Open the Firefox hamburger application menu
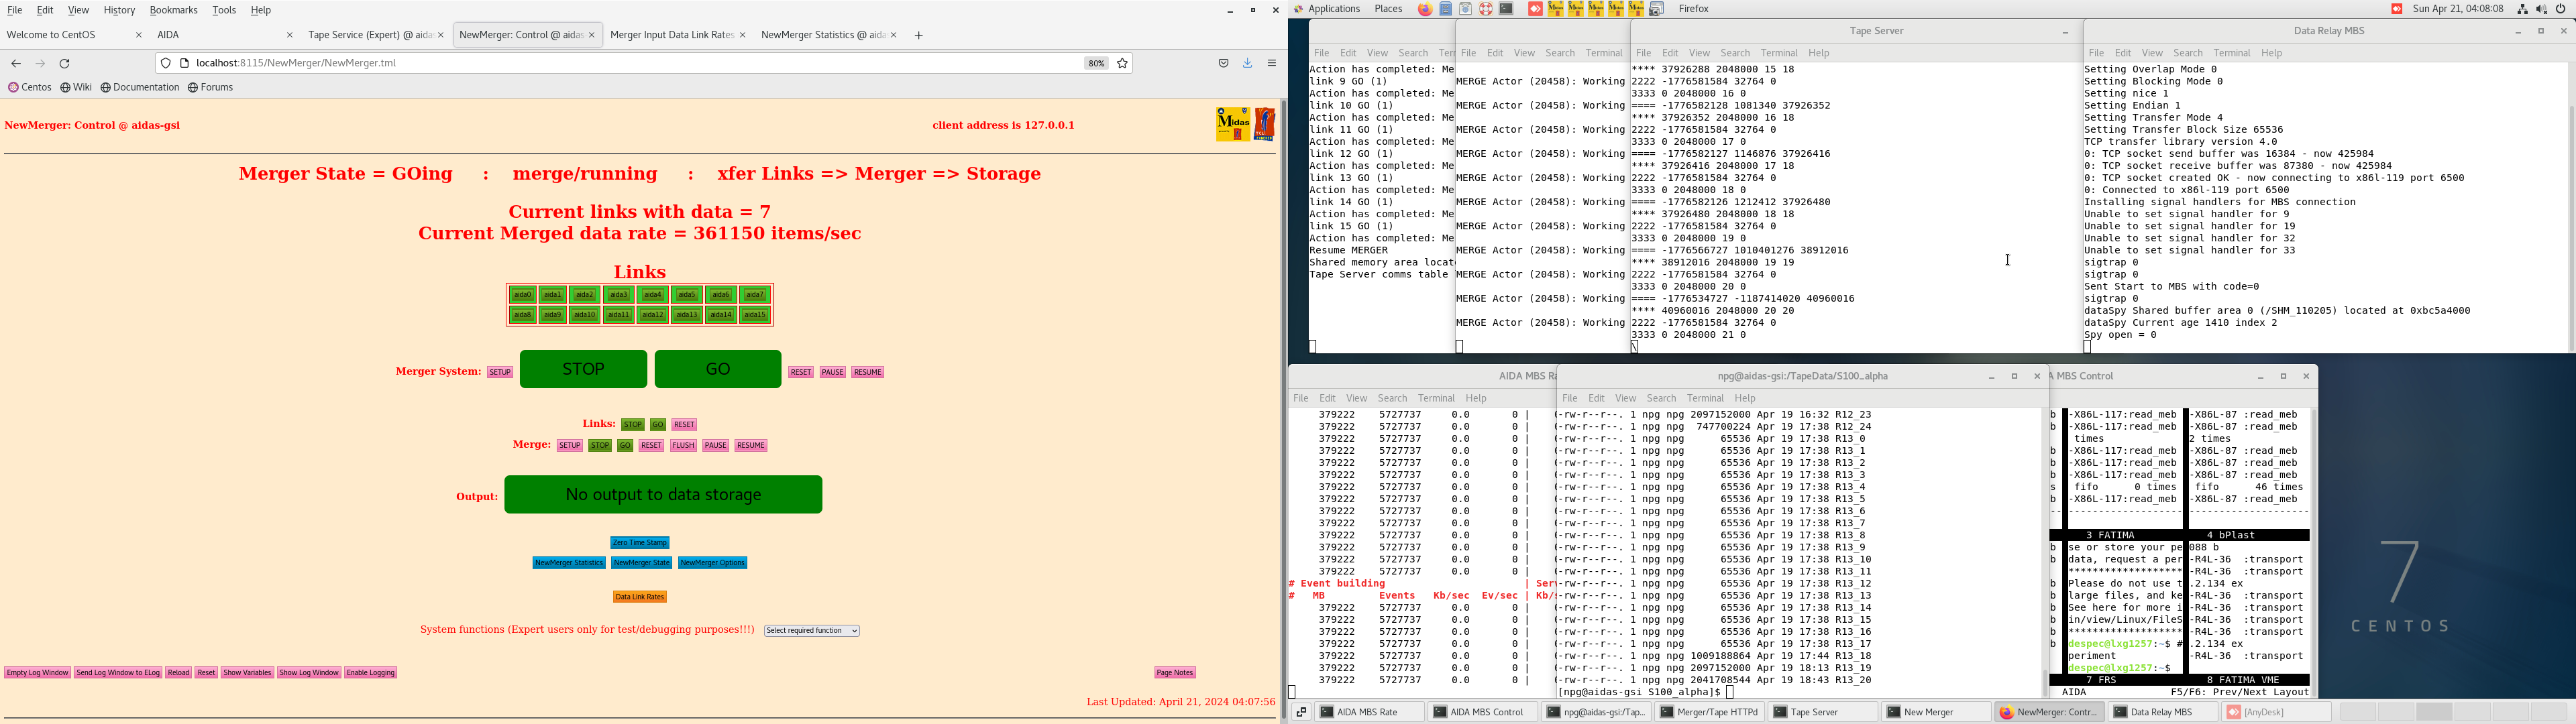This screenshot has height=724, width=2576. tap(1272, 63)
